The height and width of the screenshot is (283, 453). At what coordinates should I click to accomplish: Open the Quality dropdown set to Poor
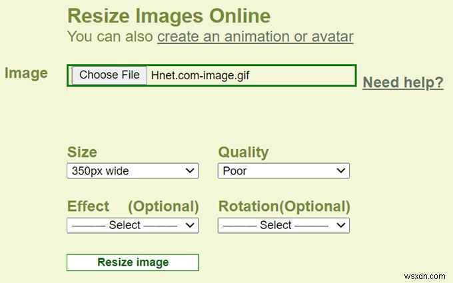coord(283,171)
